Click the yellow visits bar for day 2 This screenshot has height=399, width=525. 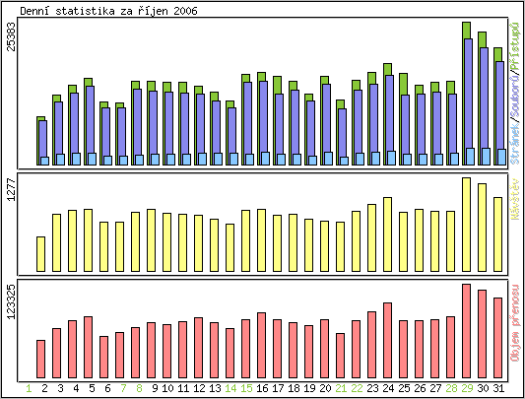tap(40, 254)
